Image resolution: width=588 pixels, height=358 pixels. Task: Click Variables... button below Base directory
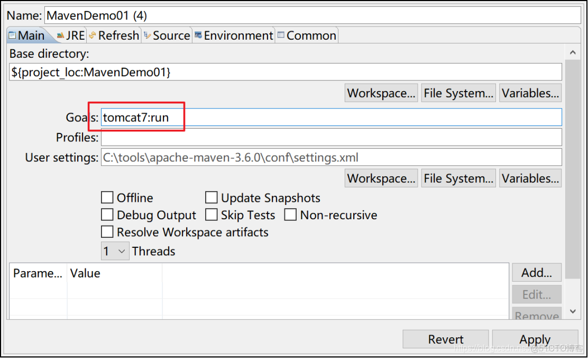pos(530,93)
